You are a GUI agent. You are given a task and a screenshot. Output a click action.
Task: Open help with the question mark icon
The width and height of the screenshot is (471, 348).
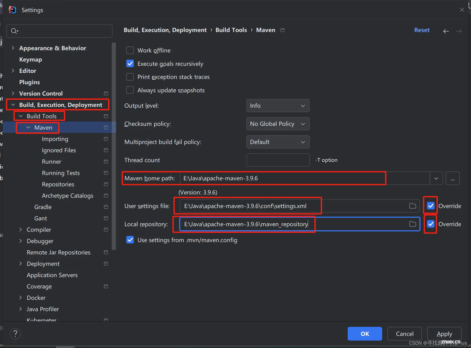[x=15, y=334]
